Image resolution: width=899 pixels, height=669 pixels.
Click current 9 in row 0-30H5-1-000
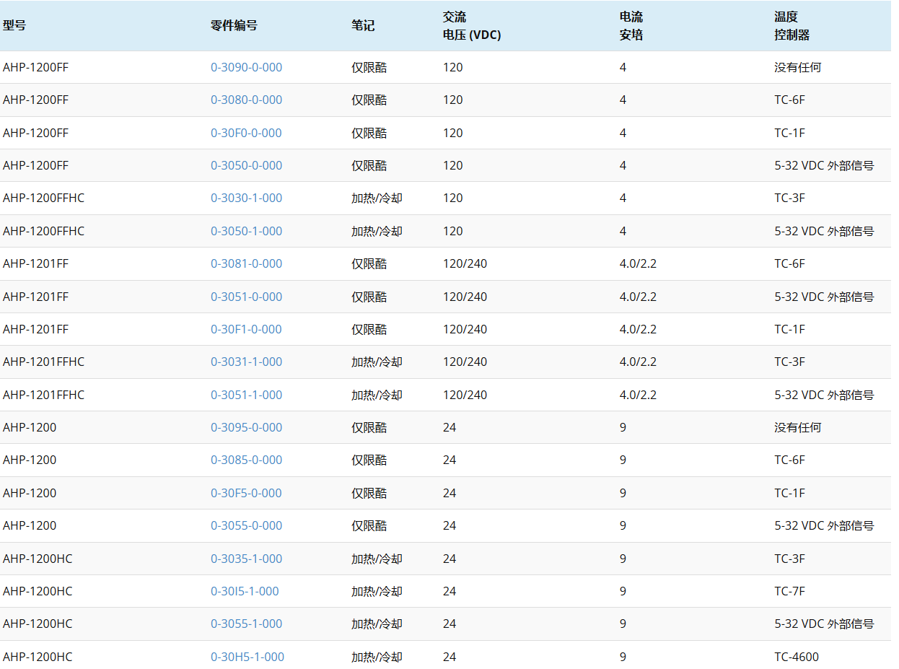pos(623,657)
